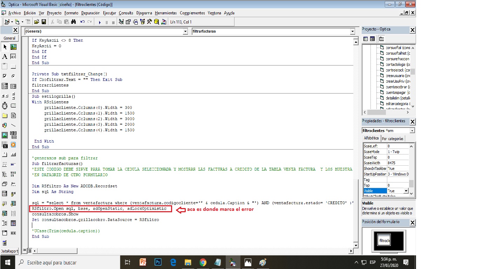
Task: Select the Label tool in toolbox
Action: coord(5,56)
